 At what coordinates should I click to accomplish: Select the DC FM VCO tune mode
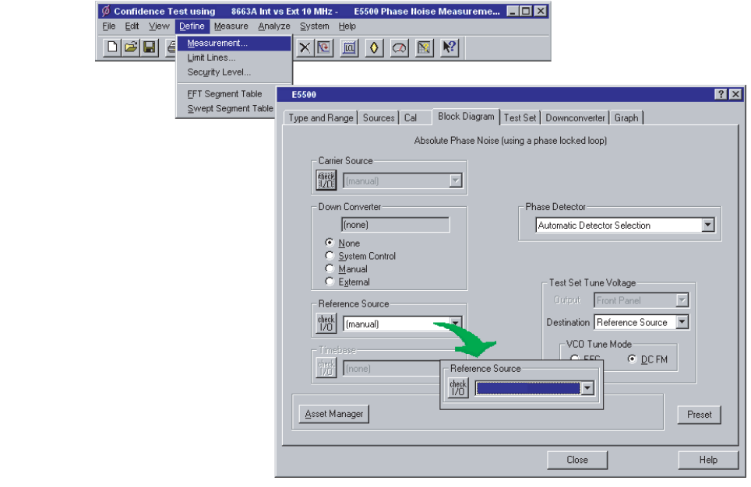633,359
